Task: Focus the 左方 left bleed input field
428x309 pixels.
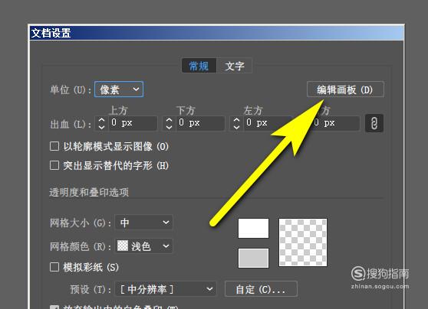Action: [x=268, y=123]
